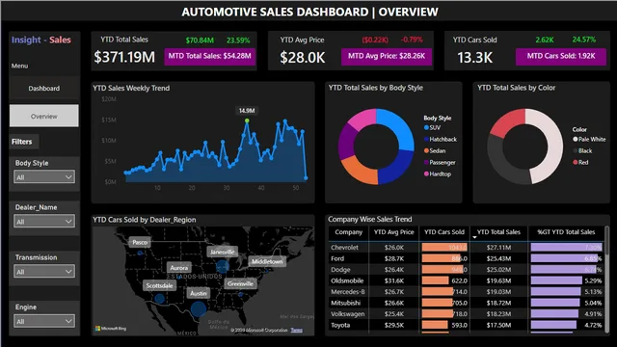Click the 13.3K YTD Cars Sold value
Screen dimensions: 617x347
click(474, 58)
